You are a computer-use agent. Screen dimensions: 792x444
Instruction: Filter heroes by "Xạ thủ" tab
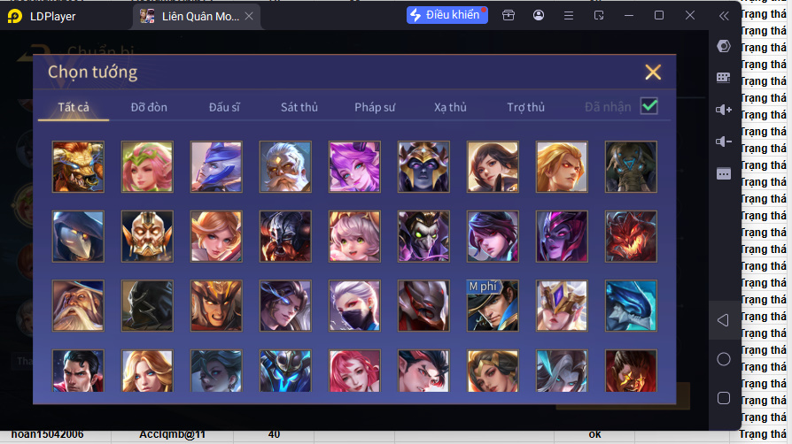coord(450,107)
